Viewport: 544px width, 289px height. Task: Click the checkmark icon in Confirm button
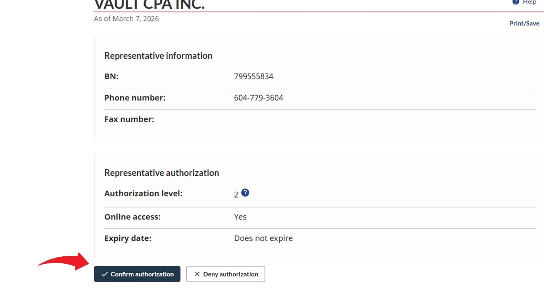click(105, 274)
